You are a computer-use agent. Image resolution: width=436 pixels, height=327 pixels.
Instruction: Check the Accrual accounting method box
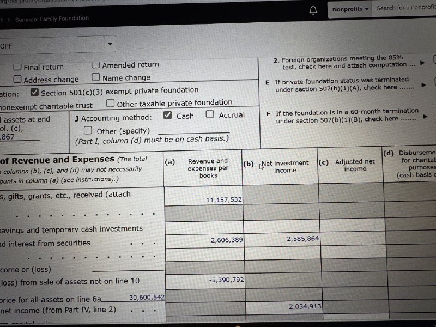(210, 114)
